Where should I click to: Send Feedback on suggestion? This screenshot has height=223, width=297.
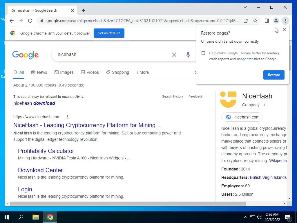click(195, 96)
